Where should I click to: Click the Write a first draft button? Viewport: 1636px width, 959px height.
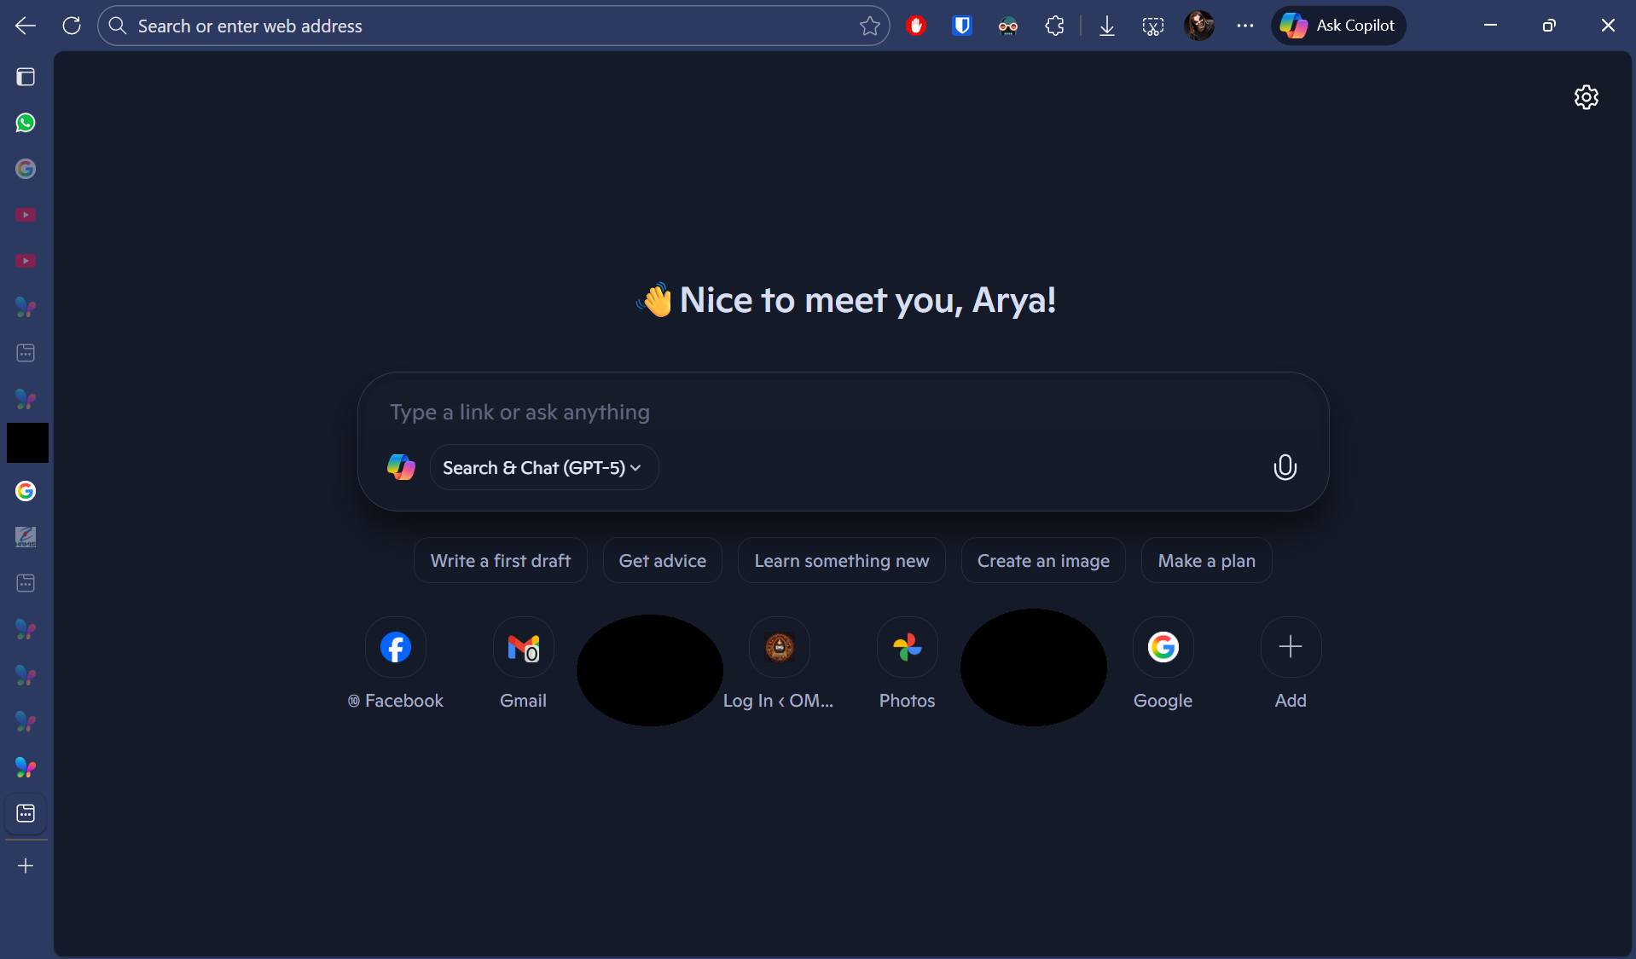[x=500, y=560]
